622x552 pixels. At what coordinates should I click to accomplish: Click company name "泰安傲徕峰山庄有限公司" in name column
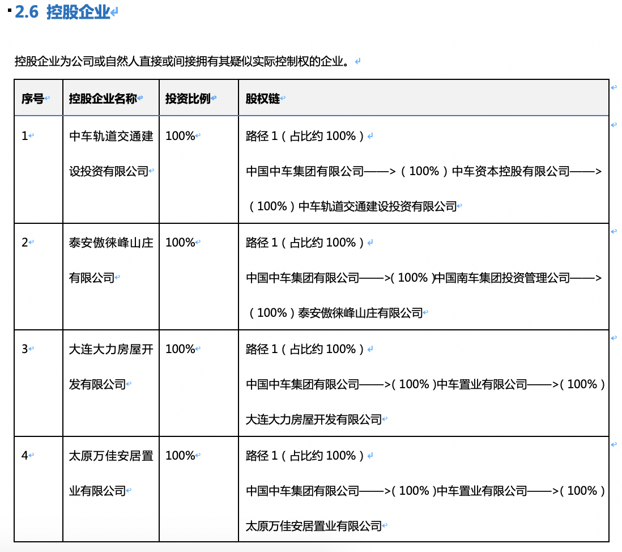(x=111, y=260)
